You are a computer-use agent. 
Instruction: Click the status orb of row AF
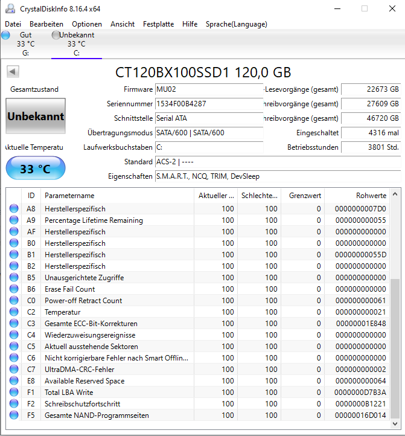click(x=14, y=231)
